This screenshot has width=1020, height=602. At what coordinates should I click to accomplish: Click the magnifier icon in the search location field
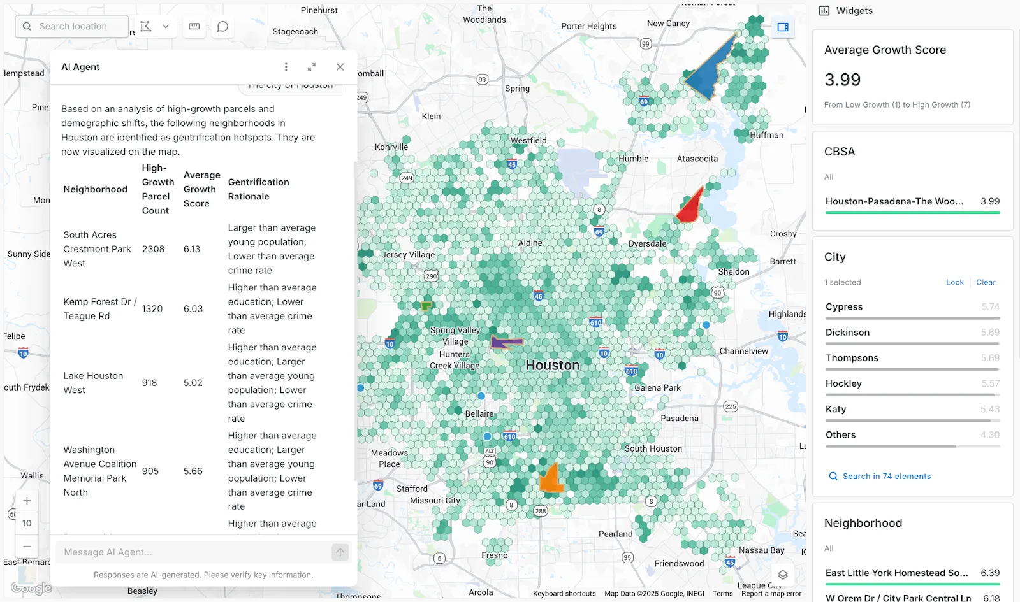26,26
